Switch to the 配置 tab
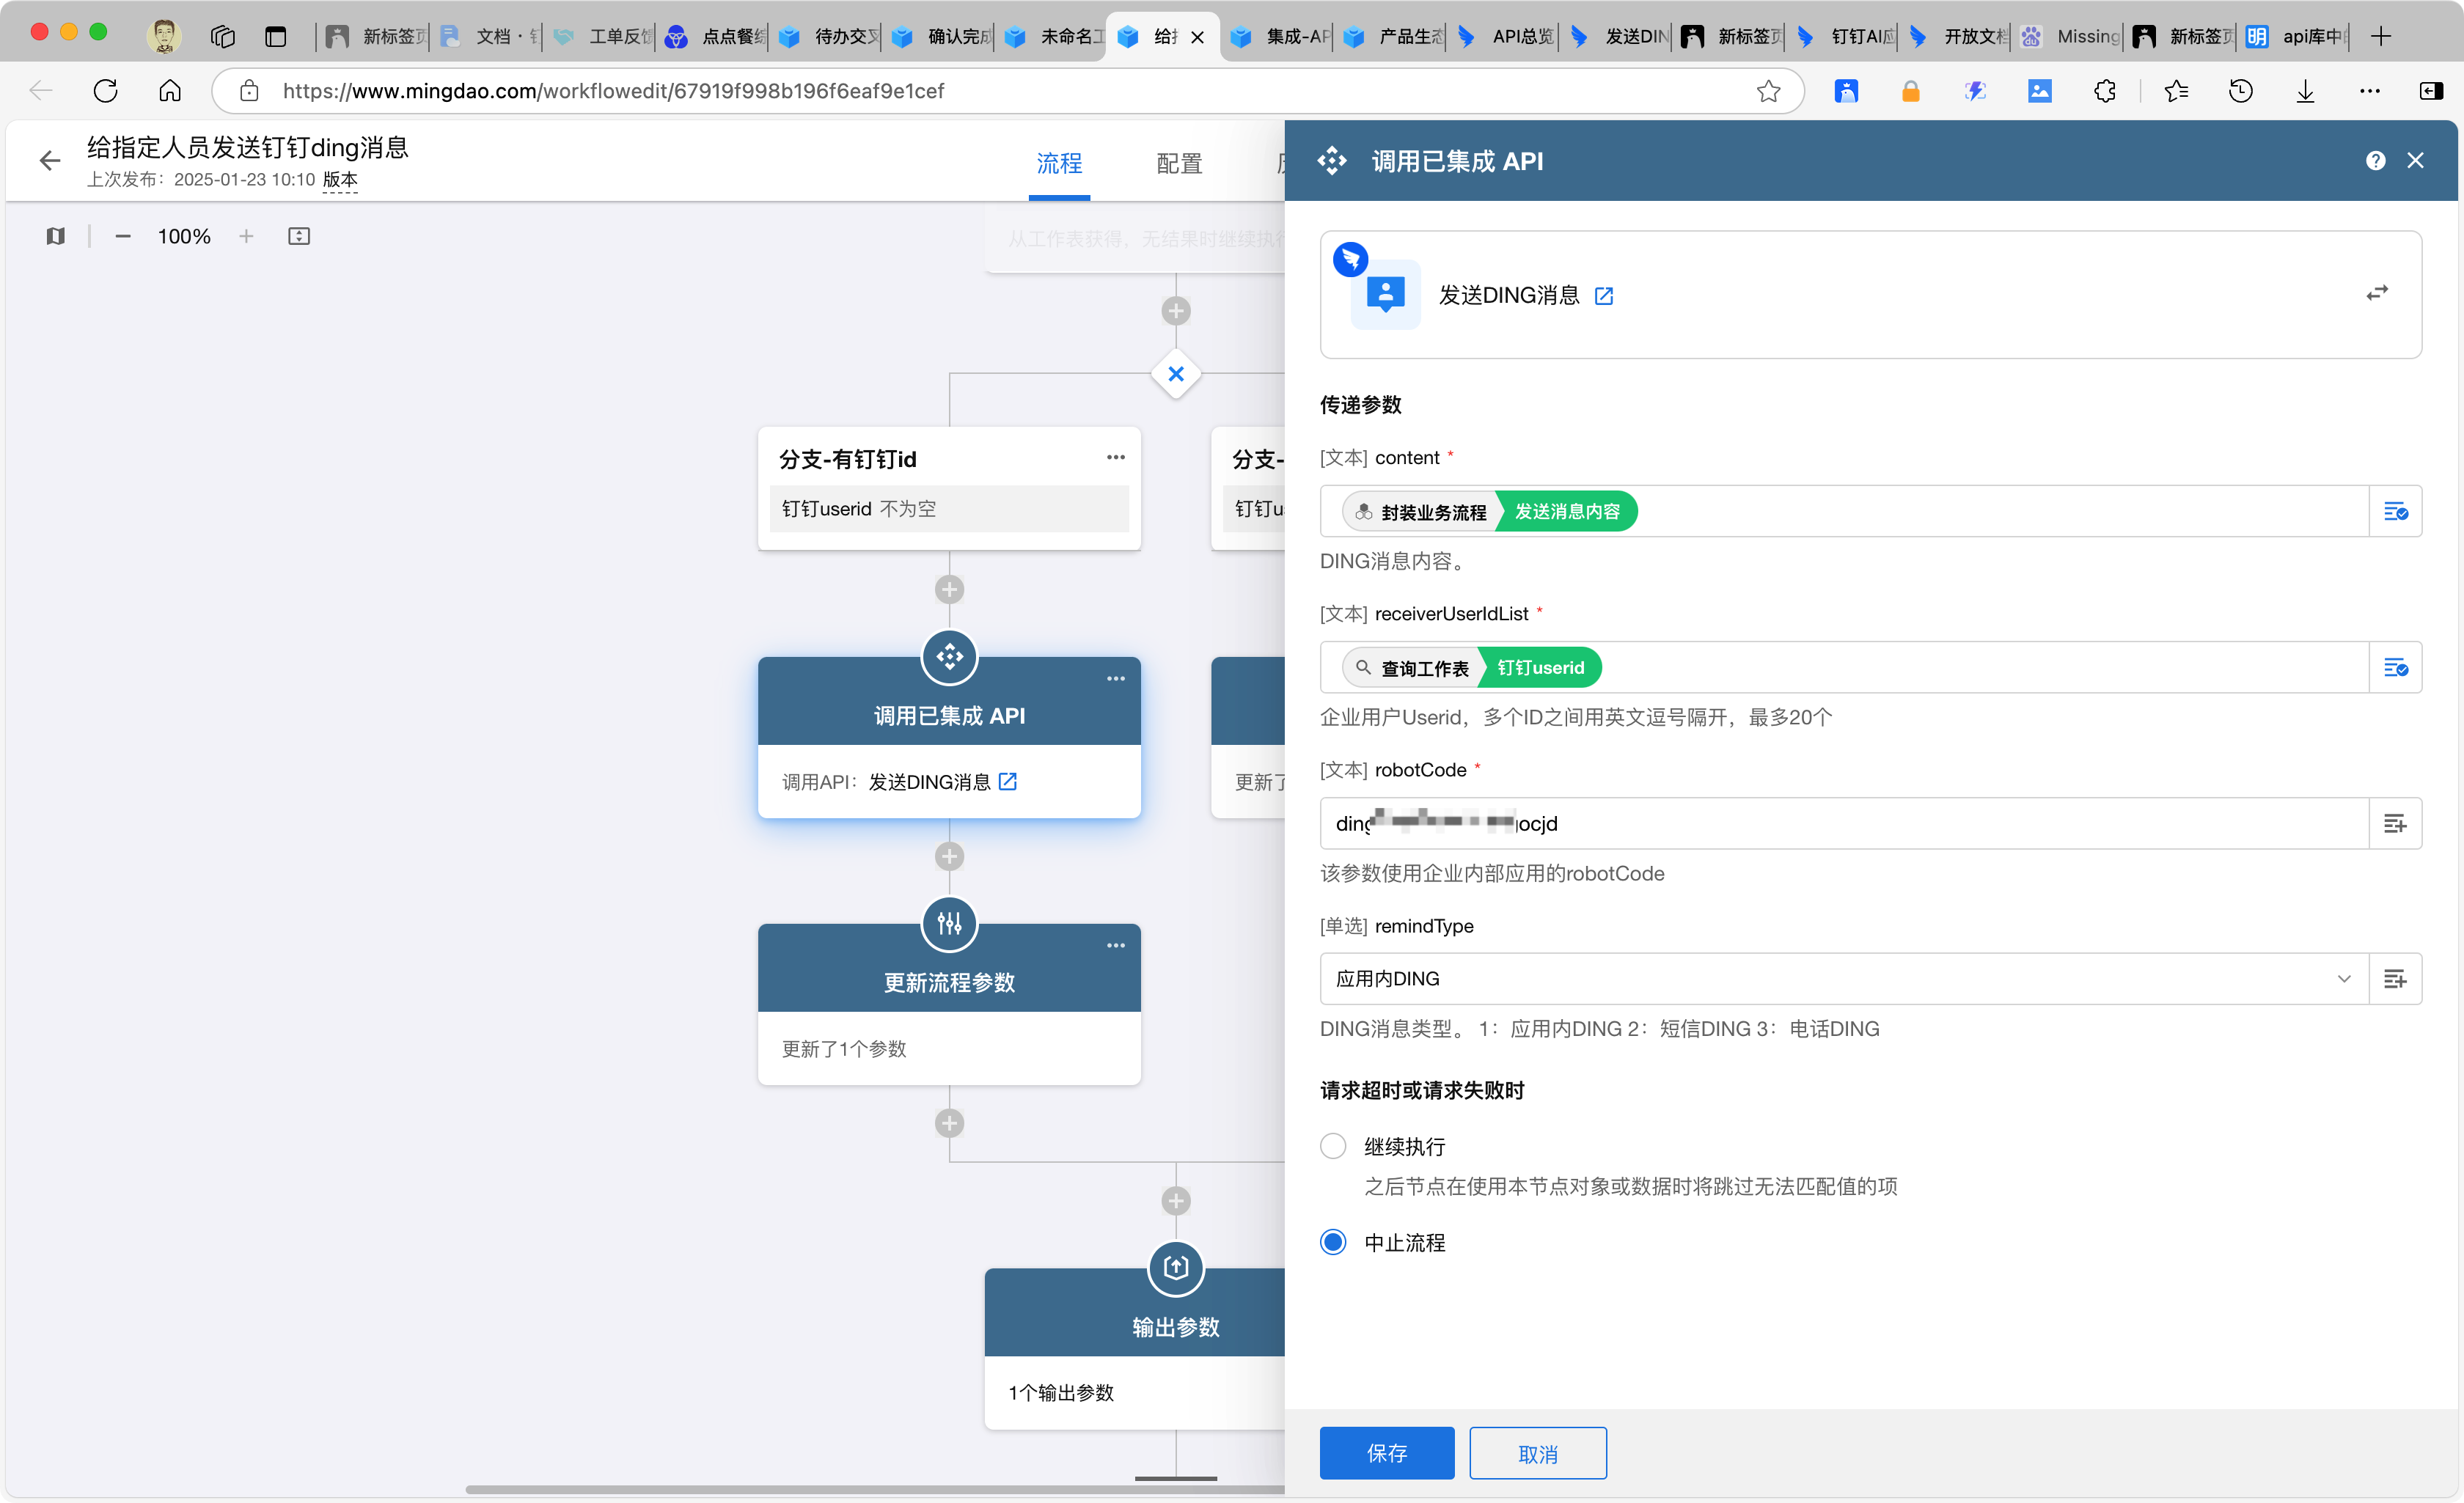Image resolution: width=2464 pixels, height=1503 pixels. 1179,164
